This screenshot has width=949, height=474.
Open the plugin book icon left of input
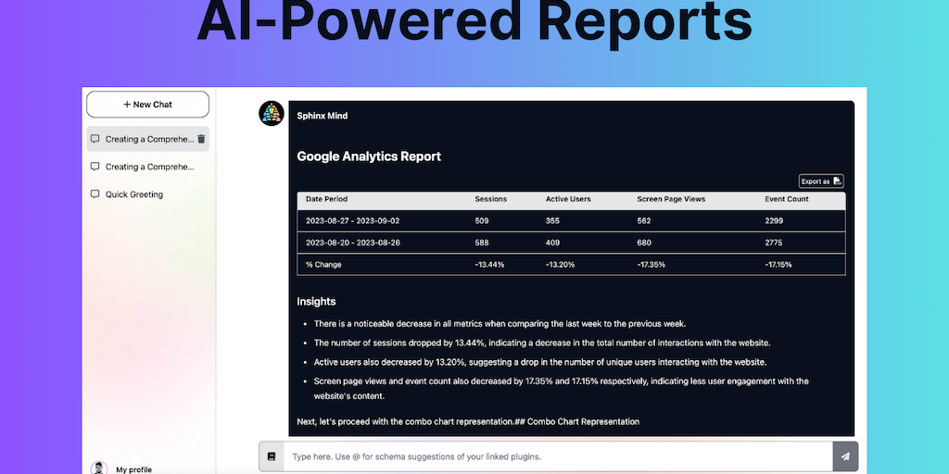(272, 456)
